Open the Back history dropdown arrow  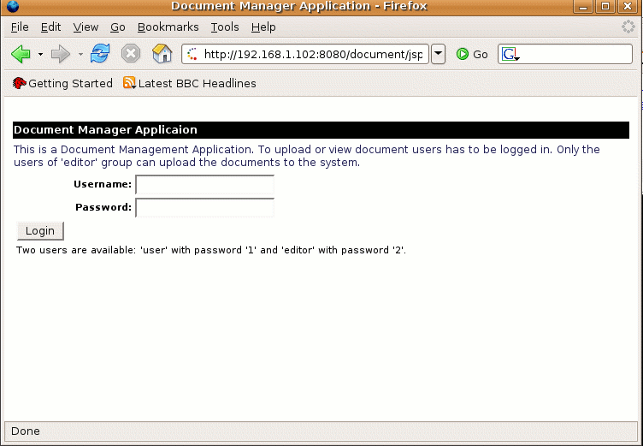pyautogui.click(x=40, y=54)
